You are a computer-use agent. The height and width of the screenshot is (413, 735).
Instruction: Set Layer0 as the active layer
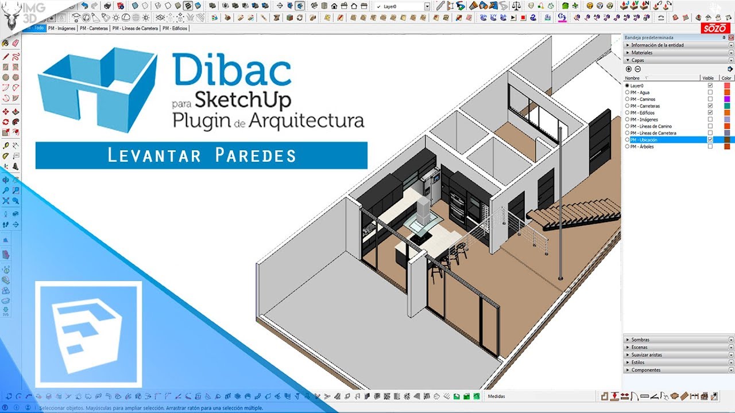click(x=627, y=85)
